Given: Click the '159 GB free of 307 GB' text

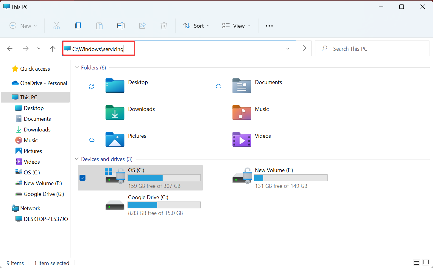Looking at the screenshot, I should point(154,186).
